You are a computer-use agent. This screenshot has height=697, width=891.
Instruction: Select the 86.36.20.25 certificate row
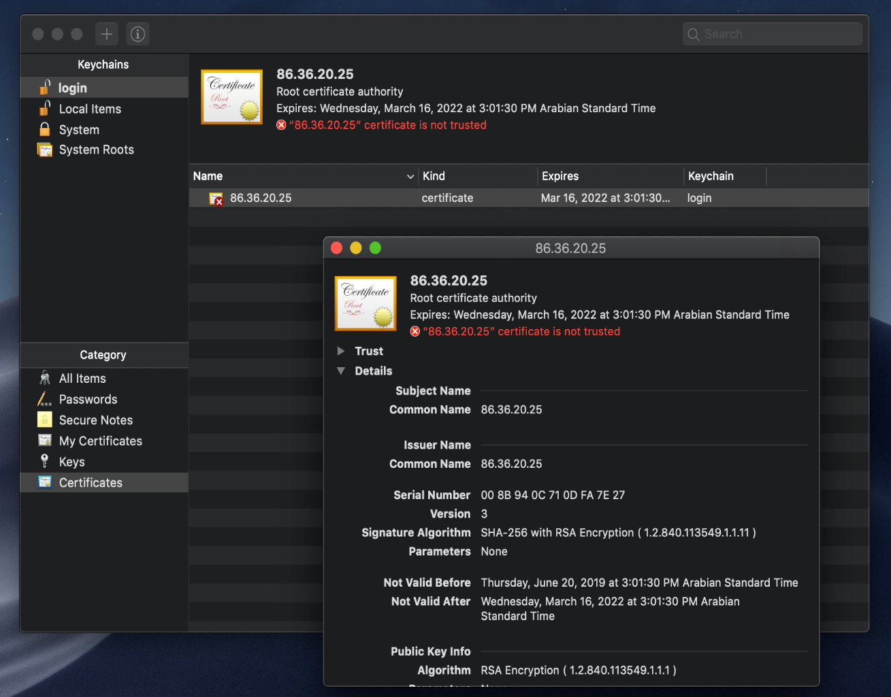(529, 198)
